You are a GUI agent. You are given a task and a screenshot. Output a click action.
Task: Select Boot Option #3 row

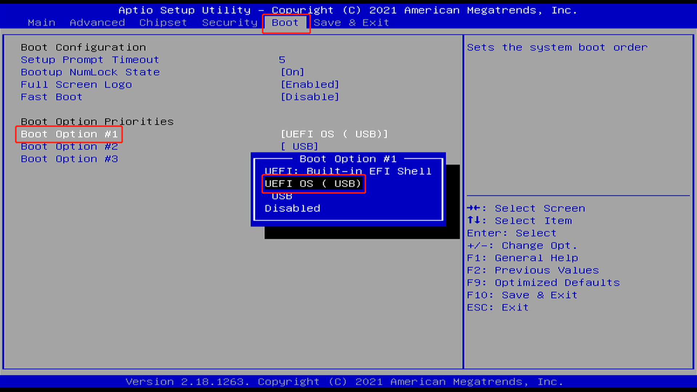click(69, 159)
